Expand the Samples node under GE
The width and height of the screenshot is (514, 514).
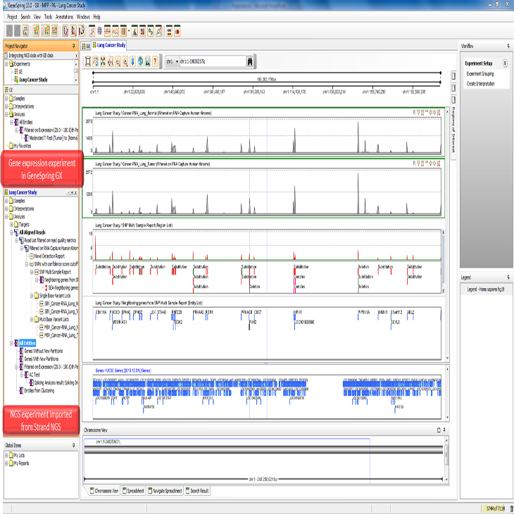6,98
